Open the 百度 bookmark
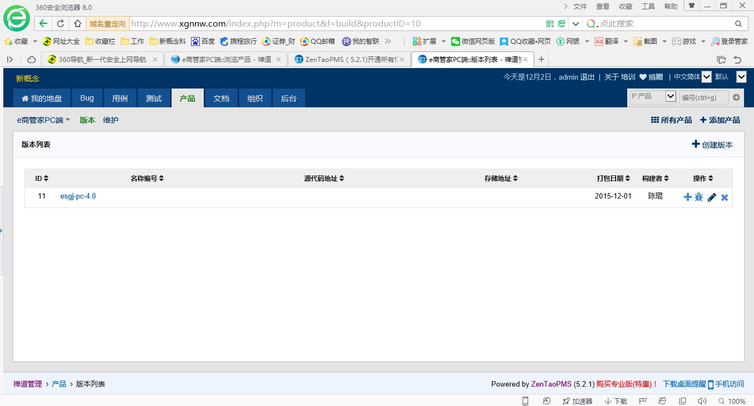The image size is (754, 406). tap(203, 41)
